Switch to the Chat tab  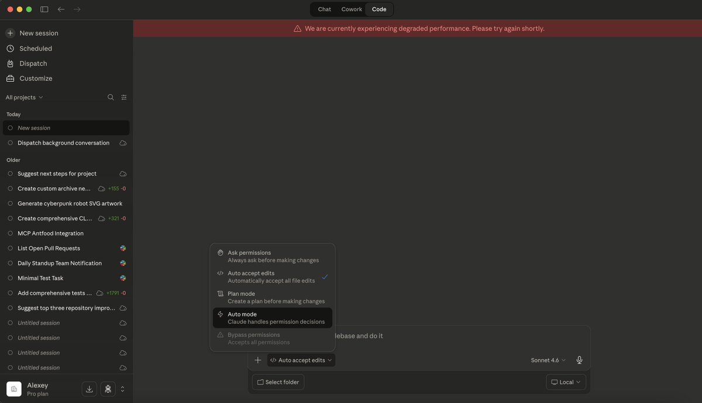tap(324, 9)
